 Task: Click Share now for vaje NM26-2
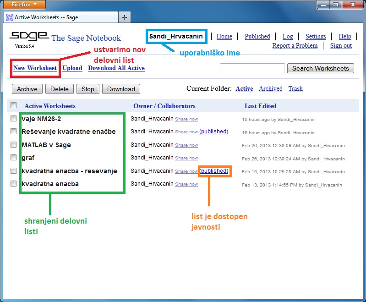point(186,119)
